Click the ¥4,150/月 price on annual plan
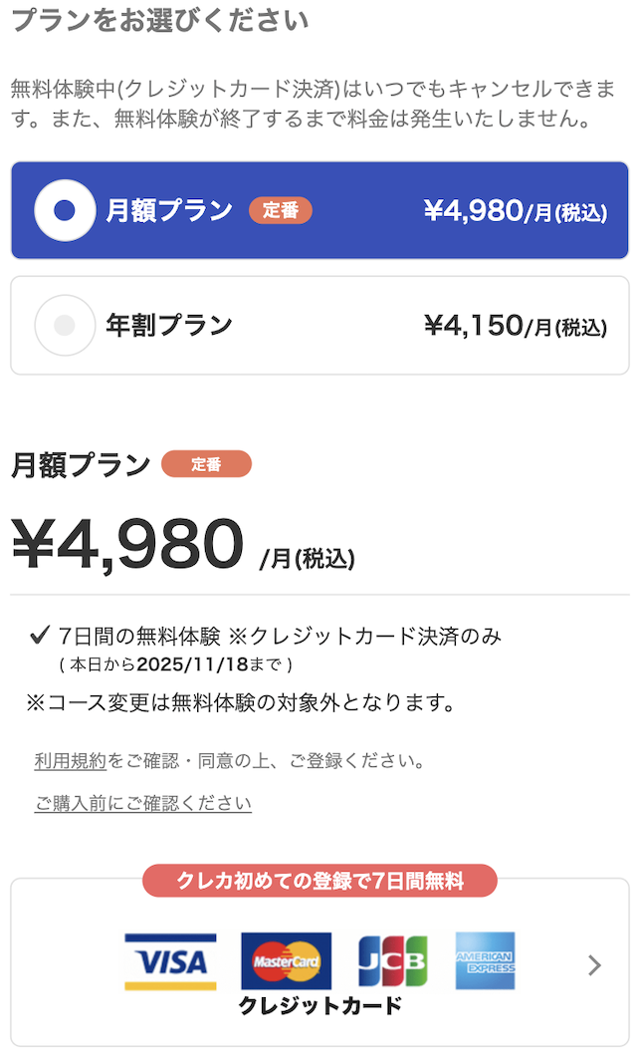Screen dimensions: 637x1054 point(515,326)
